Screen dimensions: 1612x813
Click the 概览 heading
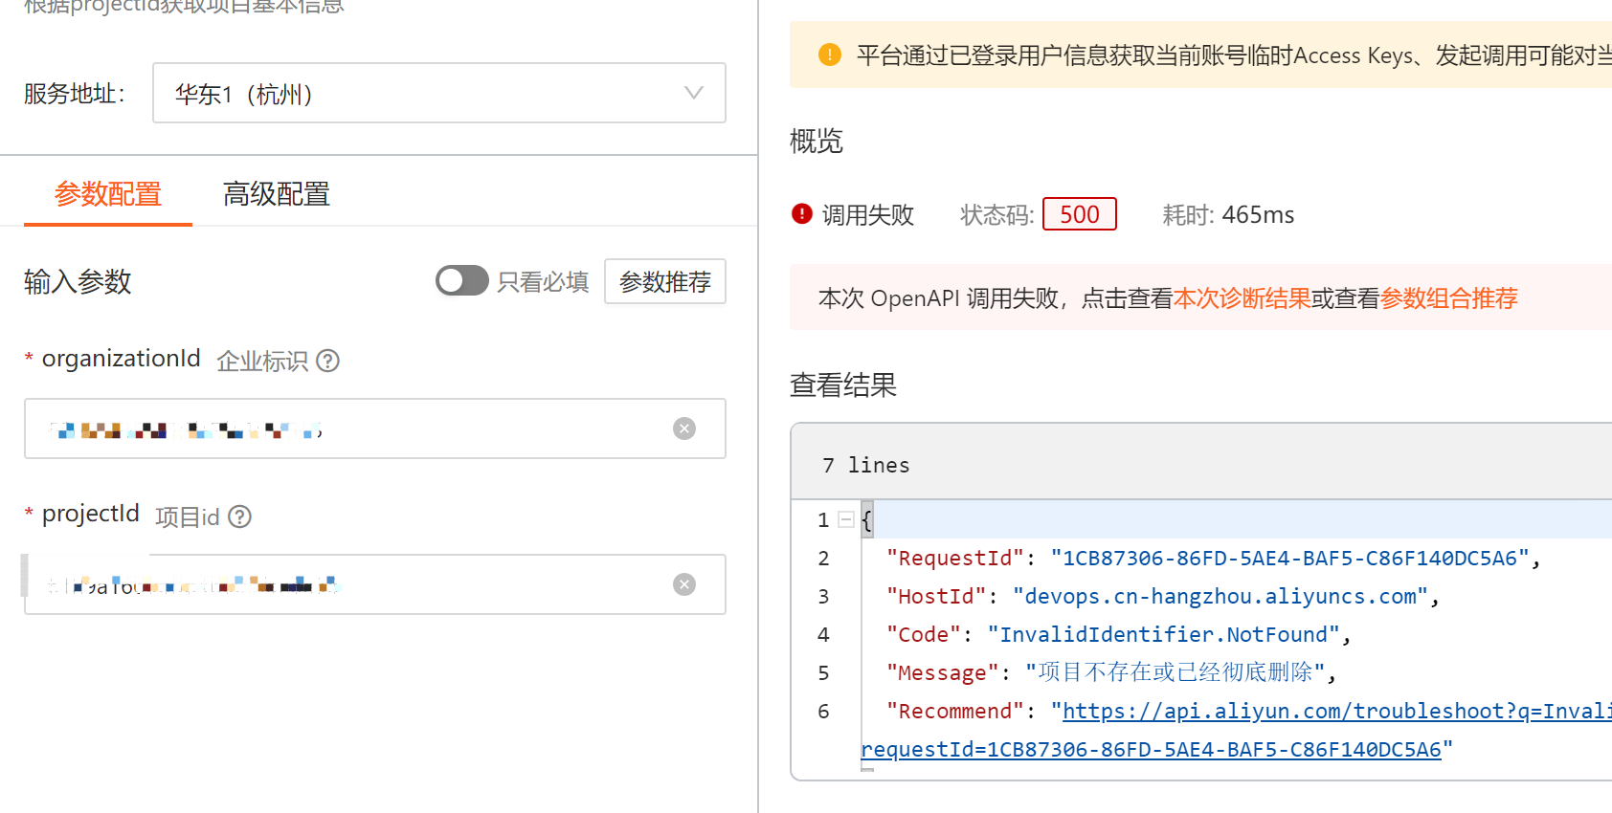(x=817, y=141)
